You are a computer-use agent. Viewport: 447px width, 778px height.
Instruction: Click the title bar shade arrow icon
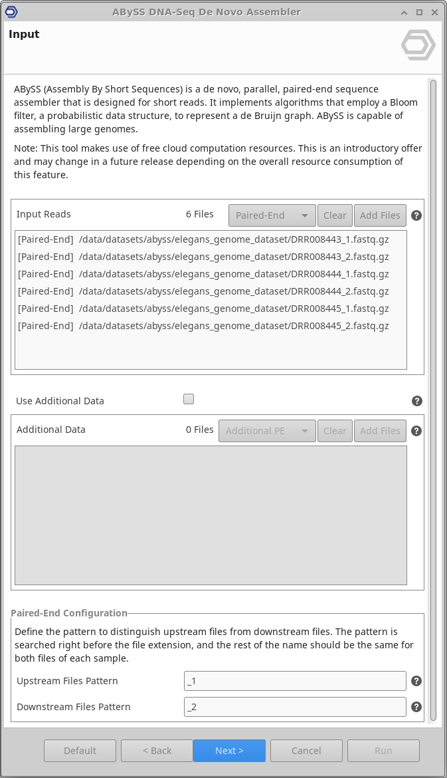click(x=404, y=13)
